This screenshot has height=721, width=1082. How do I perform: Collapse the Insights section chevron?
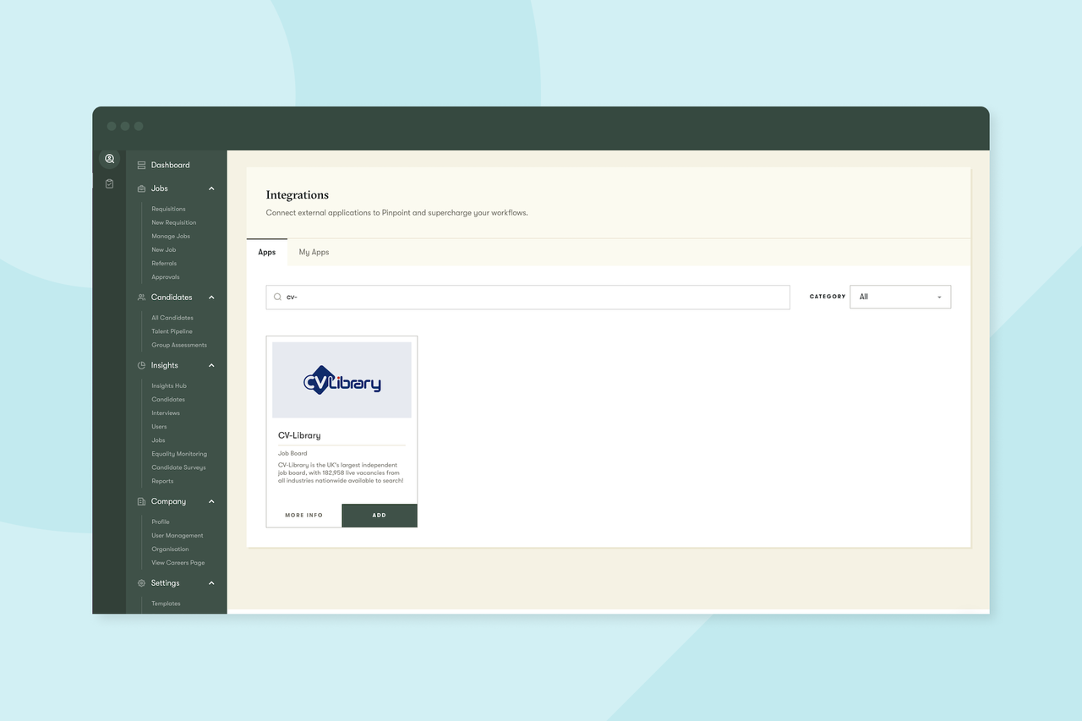[212, 365]
